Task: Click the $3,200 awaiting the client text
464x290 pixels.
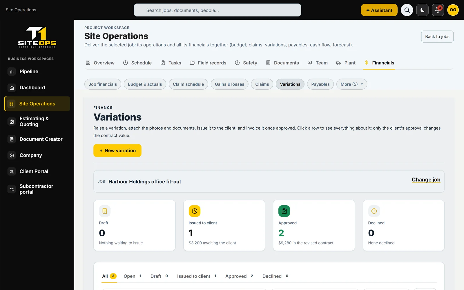Action: click(x=212, y=243)
